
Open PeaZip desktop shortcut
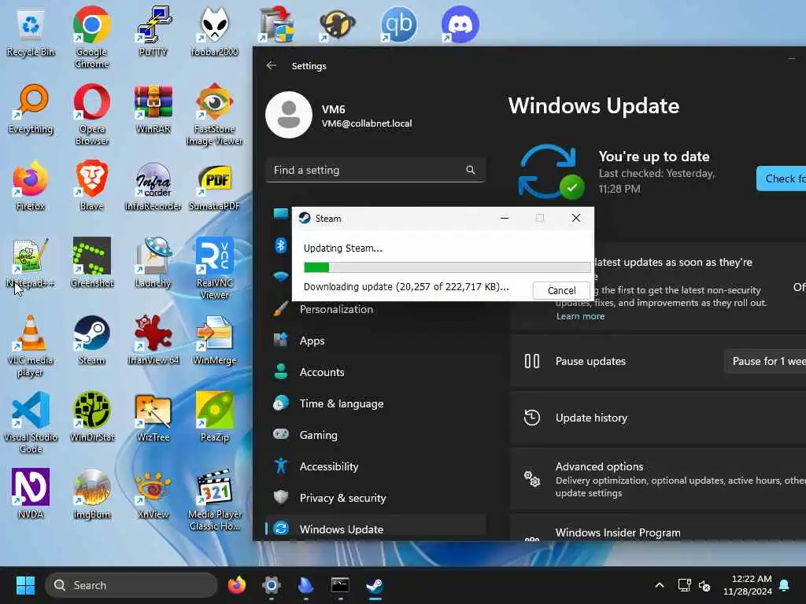coord(214,417)
